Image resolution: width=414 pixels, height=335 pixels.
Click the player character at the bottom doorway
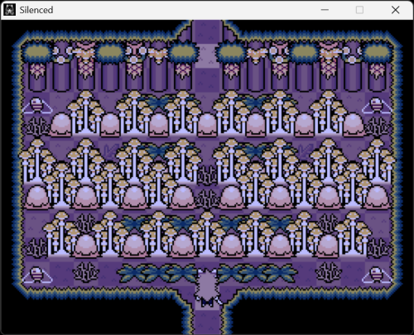207,288
